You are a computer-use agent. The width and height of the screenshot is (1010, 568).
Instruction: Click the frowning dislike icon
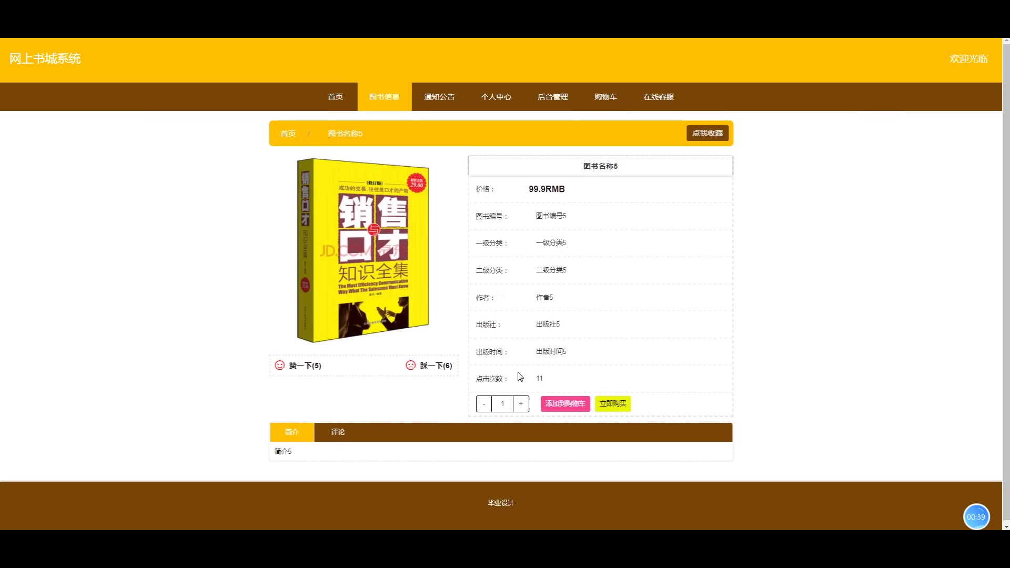[x=411, y=365]
